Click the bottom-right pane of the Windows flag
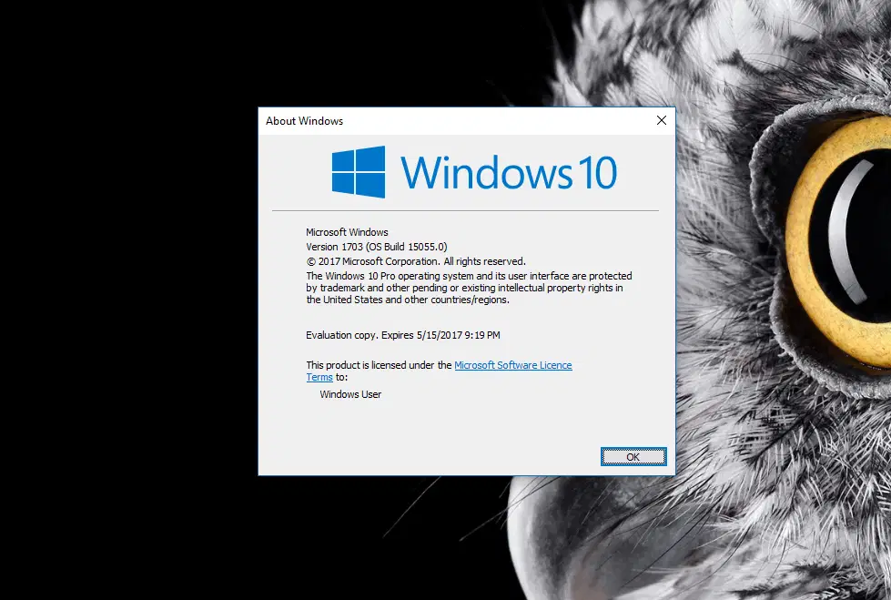This screenshot has width=891, height=600. click(x=371, y=185)
